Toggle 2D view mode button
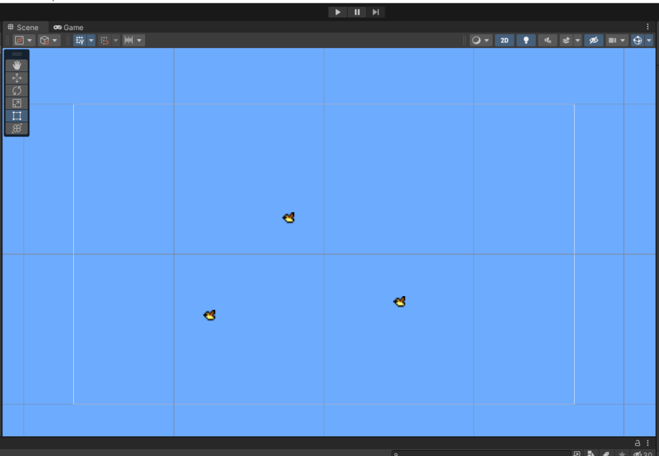Screen dimensions: 659x456 [504, 40]
